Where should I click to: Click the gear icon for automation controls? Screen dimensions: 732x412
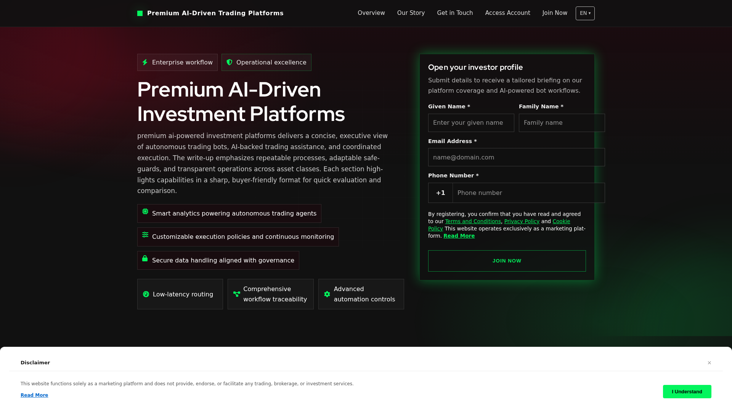click(x=327, y=294)
